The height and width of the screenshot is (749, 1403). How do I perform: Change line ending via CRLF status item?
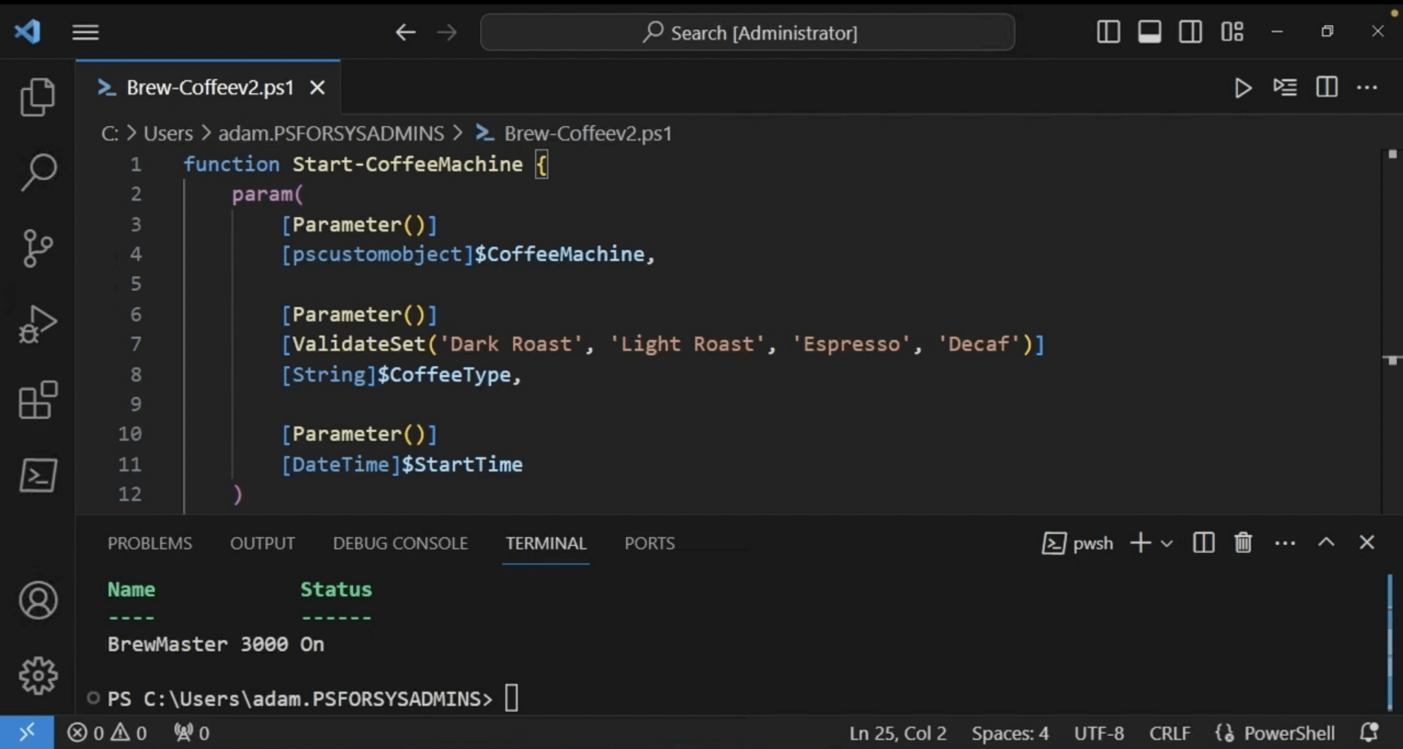(1169, 733)
